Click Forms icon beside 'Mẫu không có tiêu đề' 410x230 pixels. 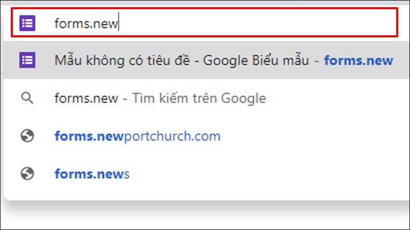pos(28,60)
